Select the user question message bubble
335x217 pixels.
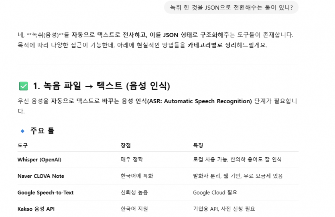(x=231, y=8)
